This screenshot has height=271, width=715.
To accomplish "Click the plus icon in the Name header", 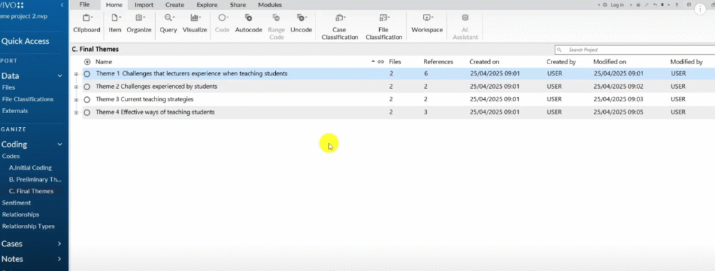I will click(87, 61).
